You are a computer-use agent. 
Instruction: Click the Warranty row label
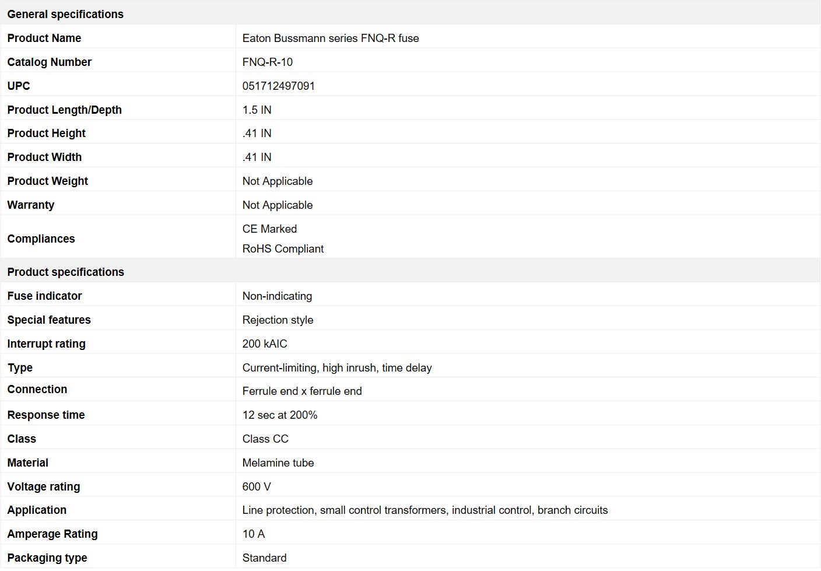coord(30,205)
